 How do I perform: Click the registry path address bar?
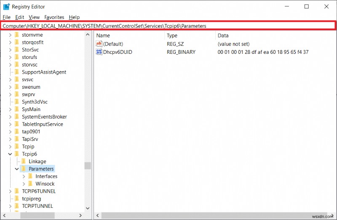[168, 26]
